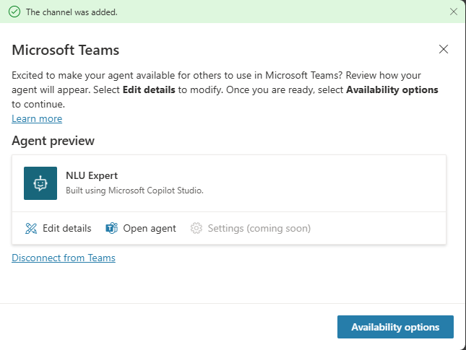The image size is (466, 350).
Task: Click the NLU Expert agent avatar icon
Action: (40, 183)
